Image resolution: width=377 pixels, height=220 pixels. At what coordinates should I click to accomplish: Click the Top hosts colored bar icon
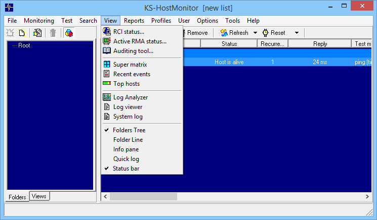(107, 83)
